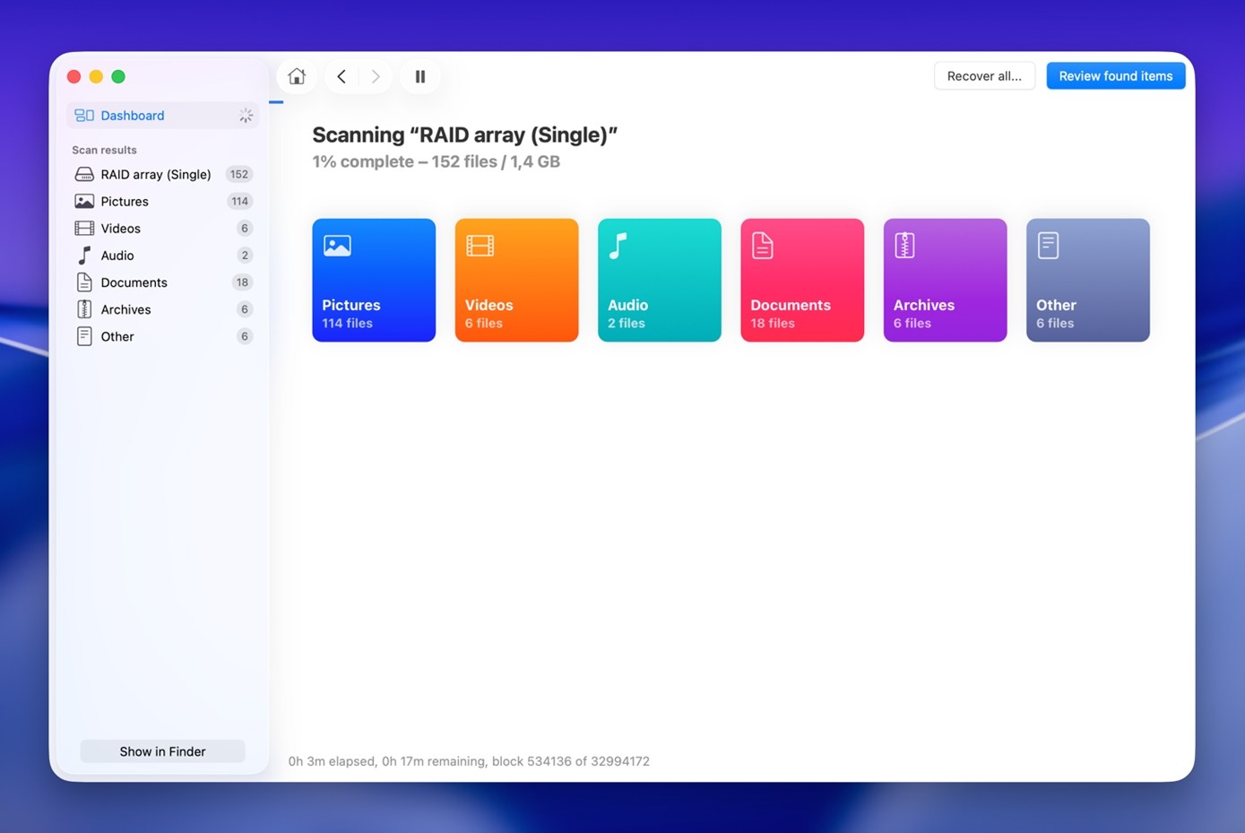Open the Archives category tile
This screenshot has width=1245, height=833.
coord(945,280)
